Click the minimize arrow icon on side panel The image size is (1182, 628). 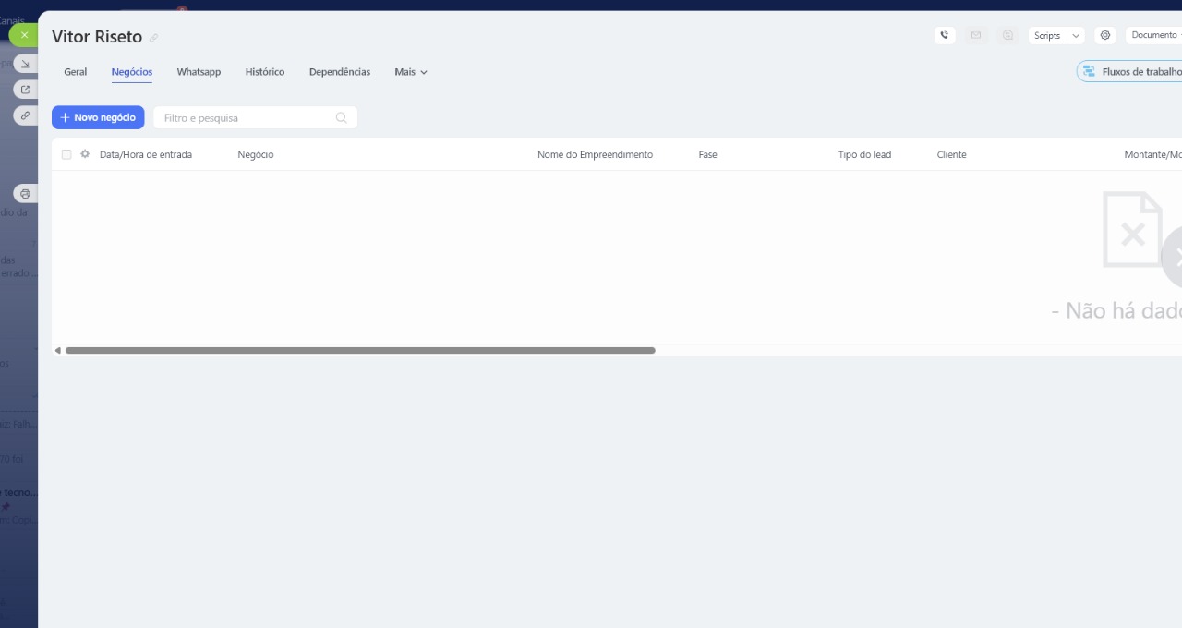25,64
